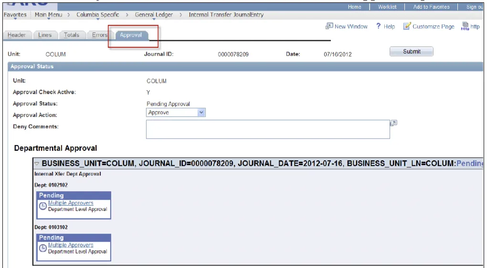
Task: Click the Departmental Approval heading
Action: pos(55,148)
